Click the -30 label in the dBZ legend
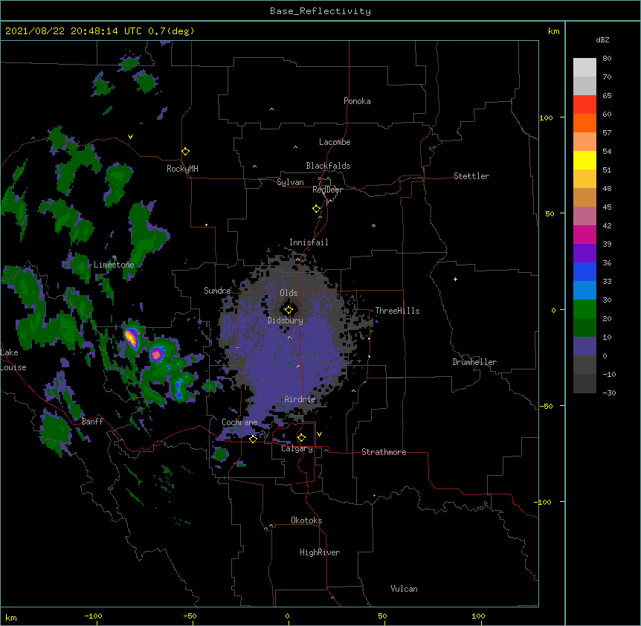The width and height of the screenshot is (641, 626). coord(609,393)
